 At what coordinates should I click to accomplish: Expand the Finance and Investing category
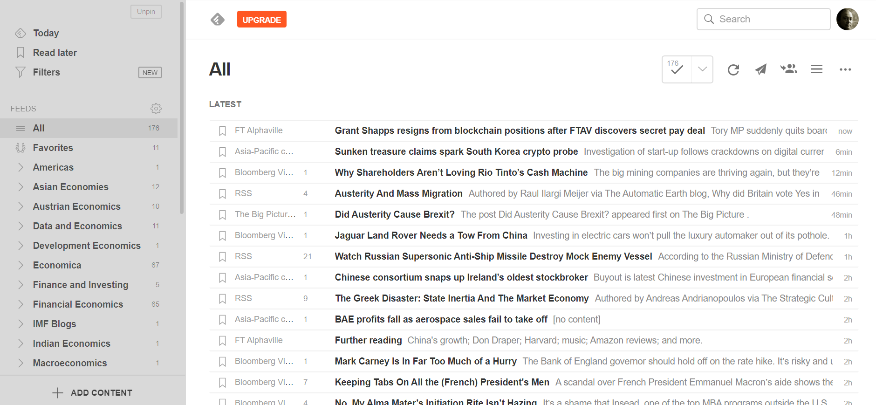click(21, 285)
